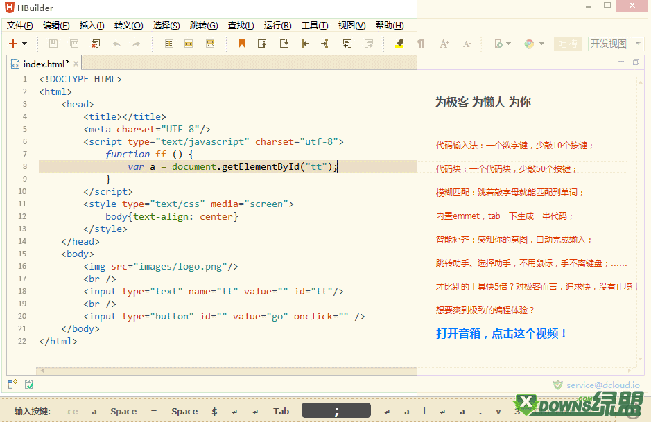Click the horizontal scrollbar under the code editor
This screenshot has height=422, width=651.
coord(336,371)
